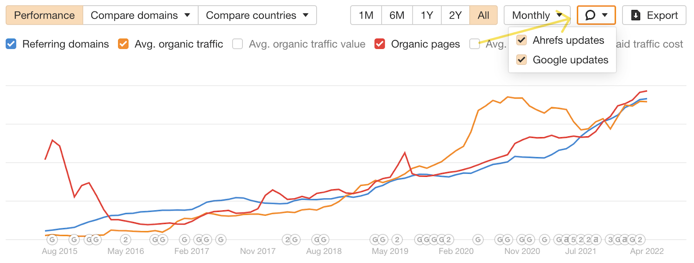Select the All time range button
The width and height of the screenshot is (694, 263).
(483, 16)
